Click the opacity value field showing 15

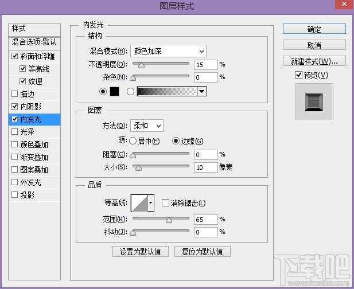[205, 65]
